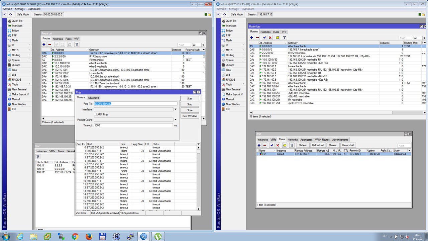Click the Ping To address field
Viewport: 428px width, 241px height.
pyautogui.click(x=135, y=104)
